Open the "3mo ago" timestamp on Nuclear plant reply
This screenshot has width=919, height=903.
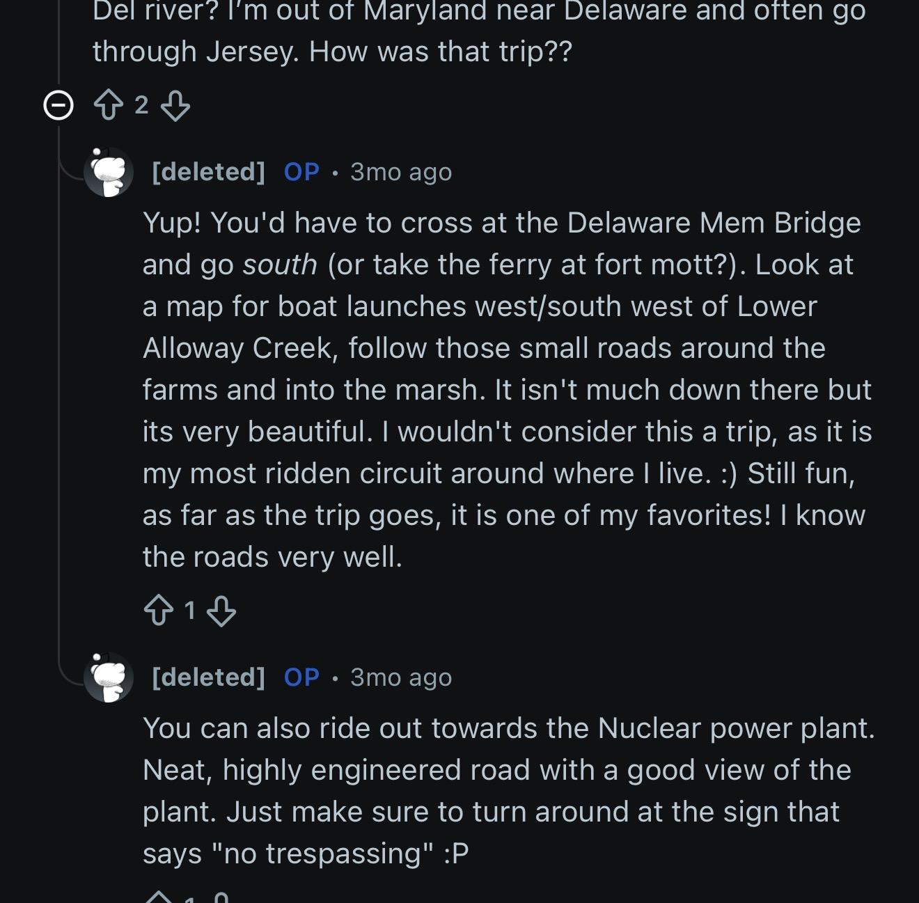point(401,677)
